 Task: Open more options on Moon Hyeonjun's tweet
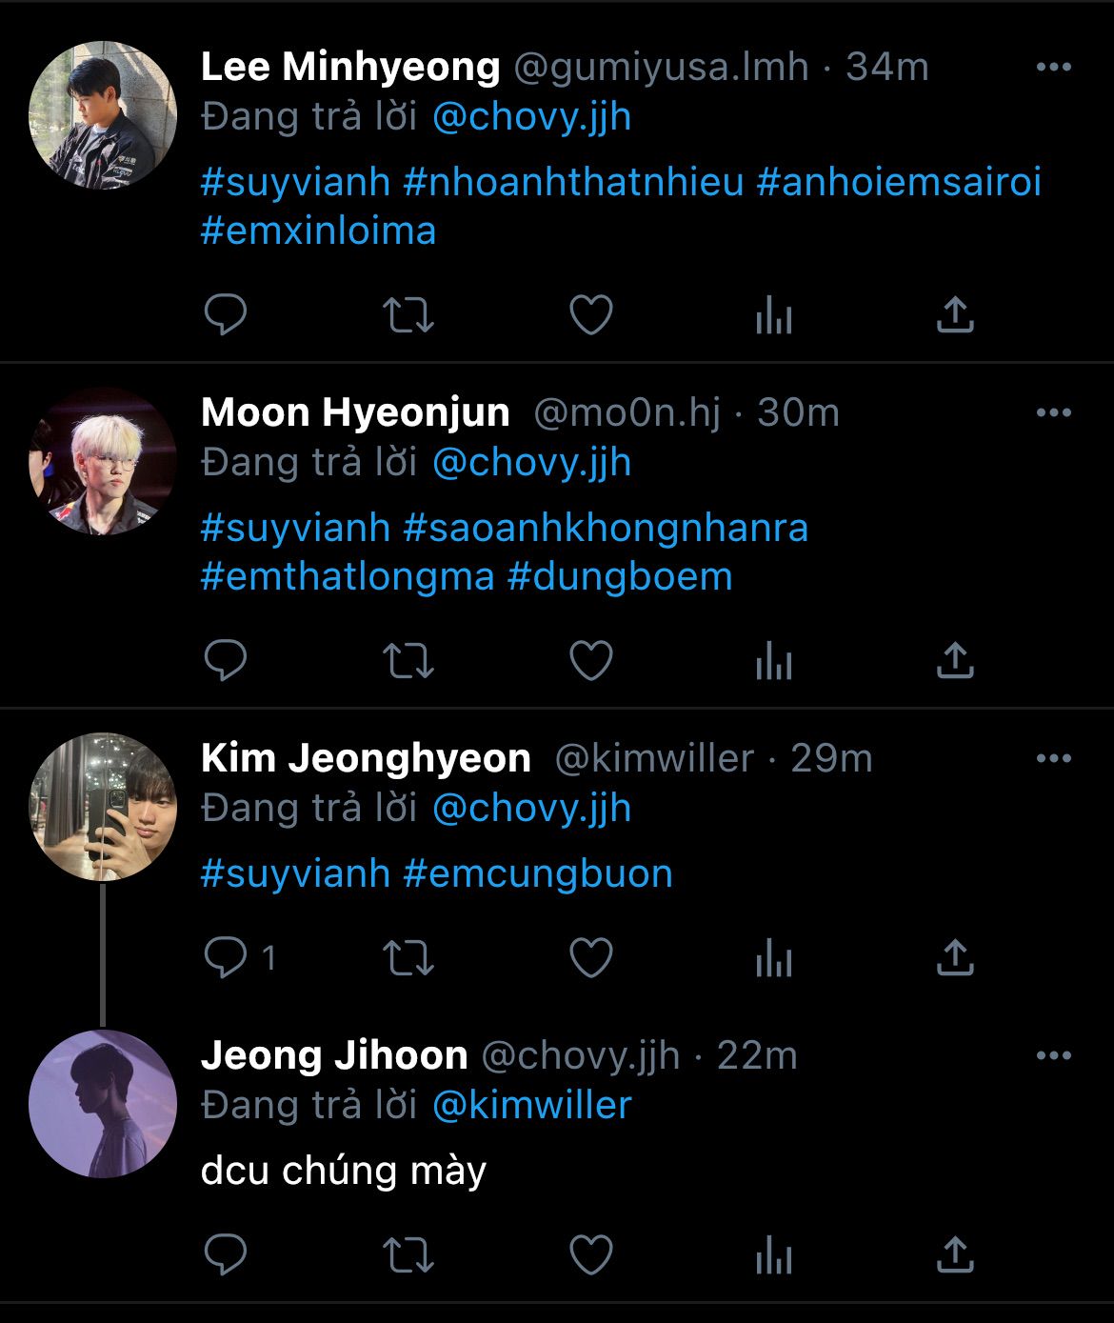click(1053, 412)
